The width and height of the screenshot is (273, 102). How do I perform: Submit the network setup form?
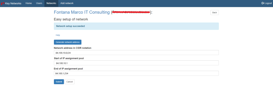(x=59, y=82)
